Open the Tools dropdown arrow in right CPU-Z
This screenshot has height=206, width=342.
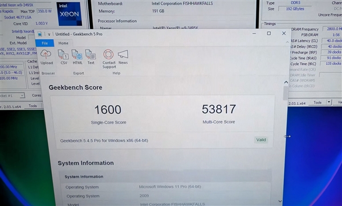click(x=329, y=102)
